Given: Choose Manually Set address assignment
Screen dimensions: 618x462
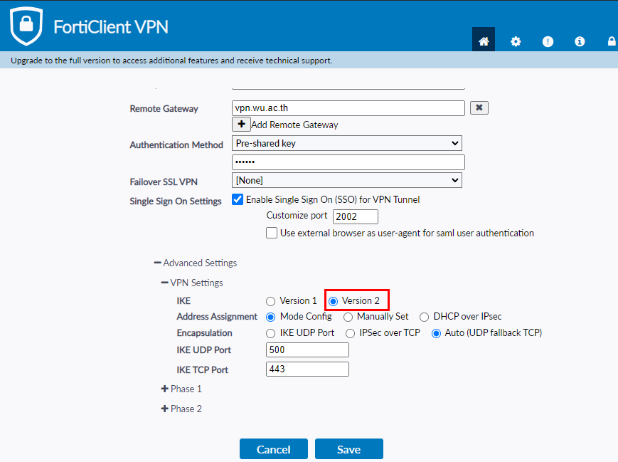Looking at the screenshot, I should tap(348, 317).
